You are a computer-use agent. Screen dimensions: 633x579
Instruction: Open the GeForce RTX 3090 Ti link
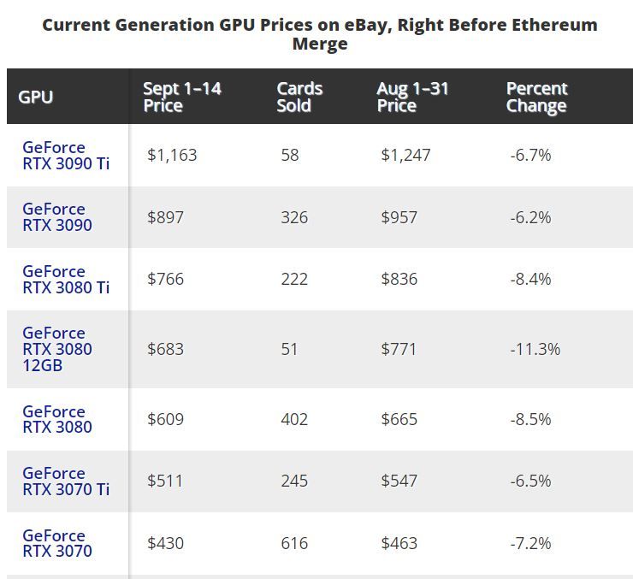[x=66, y=156]
